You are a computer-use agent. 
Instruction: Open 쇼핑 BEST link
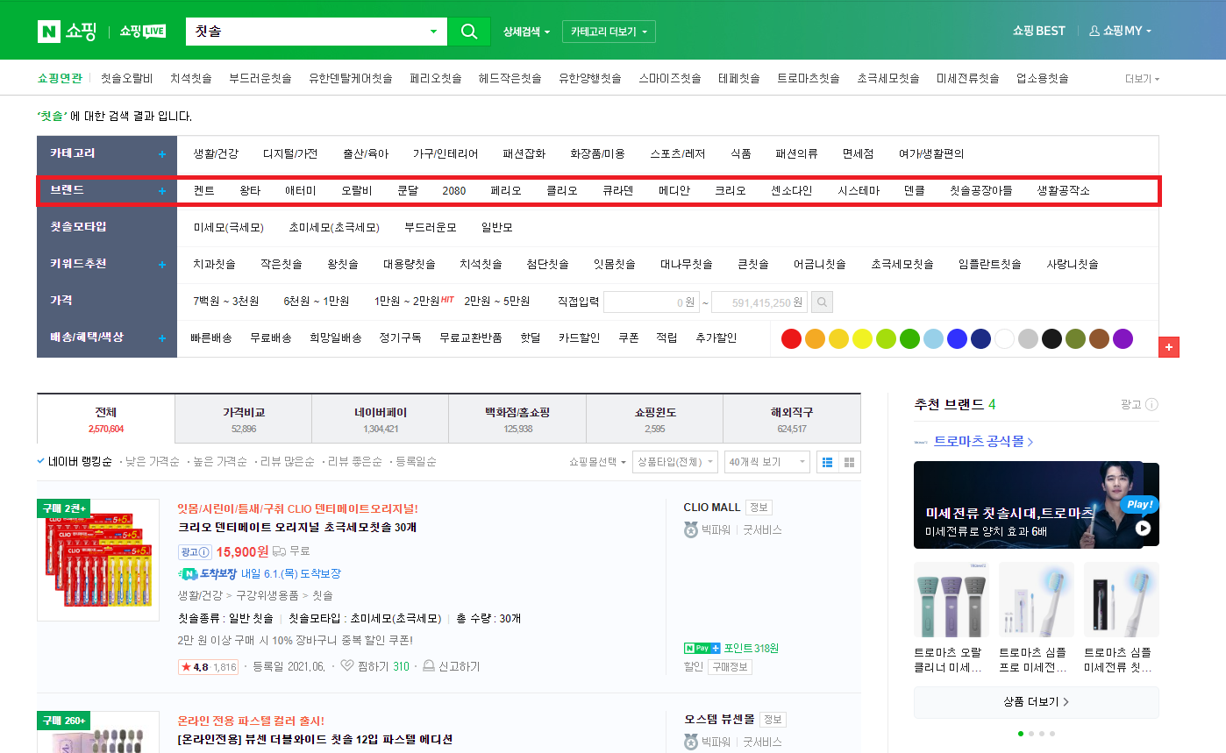(x=1039, y=31)
